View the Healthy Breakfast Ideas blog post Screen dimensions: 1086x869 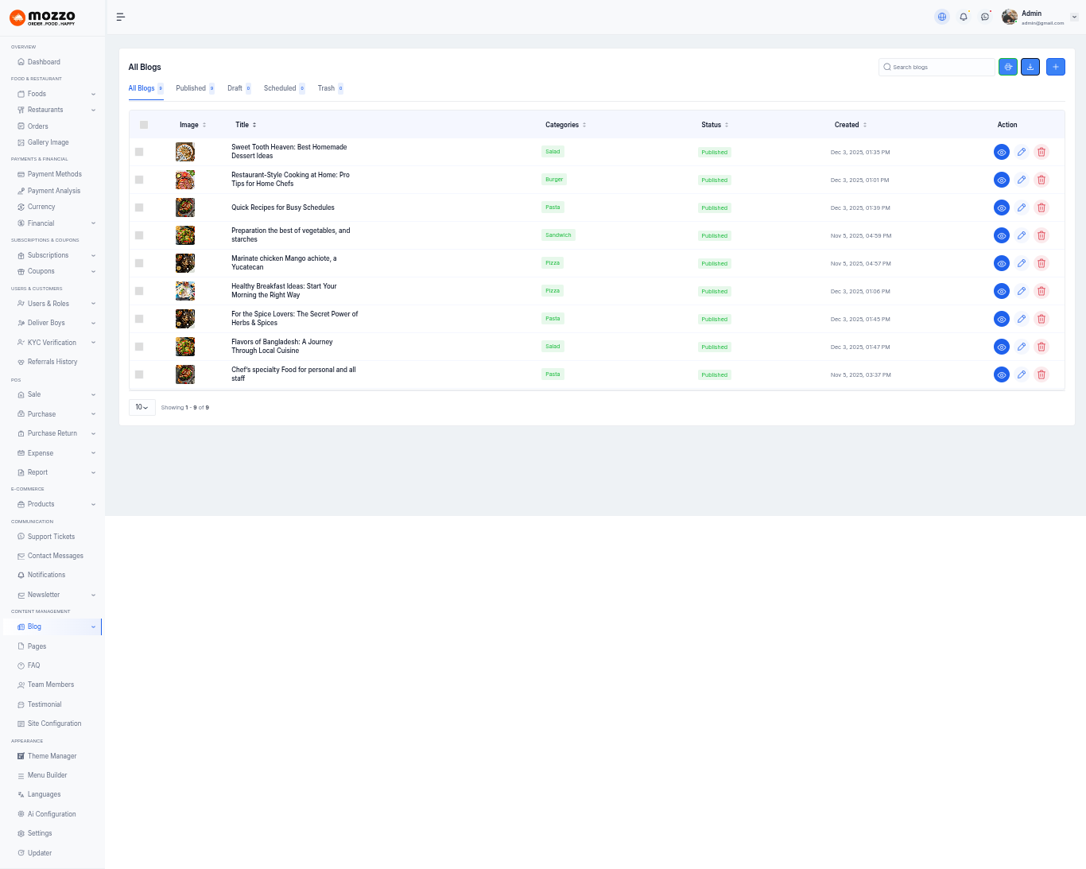coord(1002,291)
